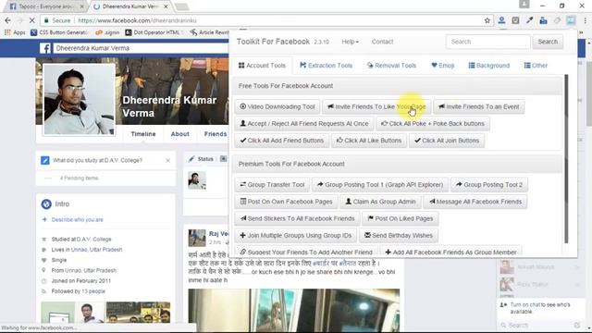Switch to the Tapooz browser tab

point(47,6)
